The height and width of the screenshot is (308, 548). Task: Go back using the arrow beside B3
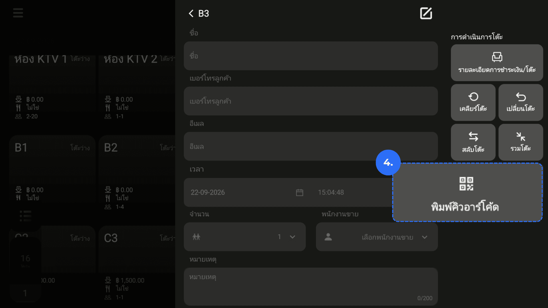coord(191,13)
